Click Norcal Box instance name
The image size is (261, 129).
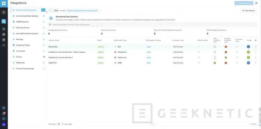tap(53, 47)
